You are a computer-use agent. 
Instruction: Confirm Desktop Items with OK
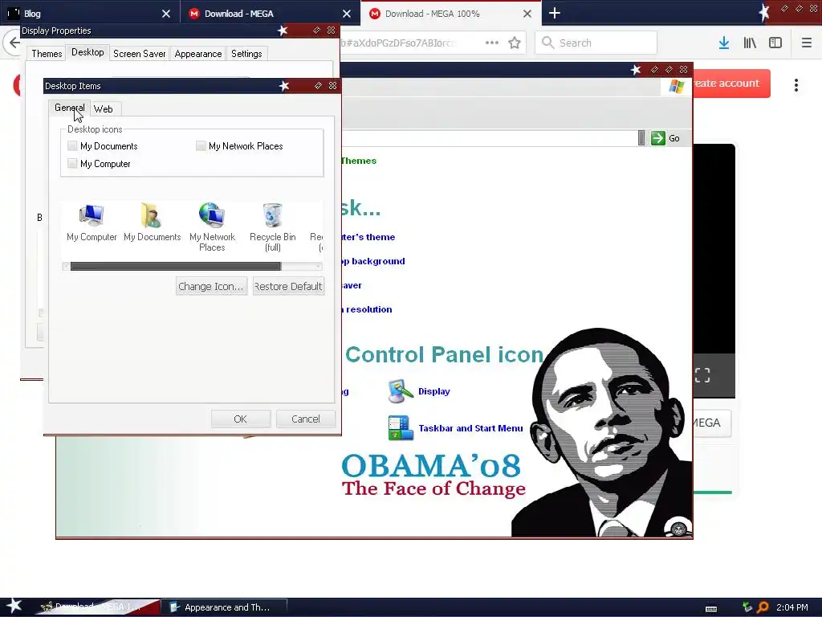[241, 419]
